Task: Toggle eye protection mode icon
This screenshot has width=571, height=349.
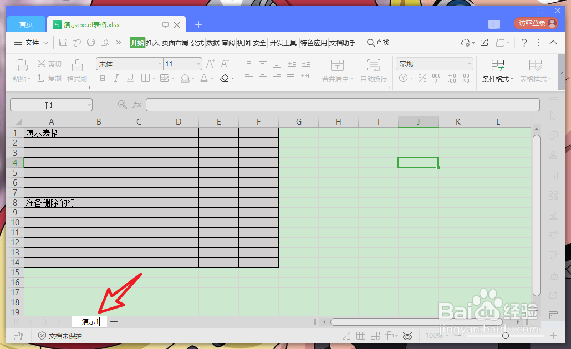Action: pos(407,336)
